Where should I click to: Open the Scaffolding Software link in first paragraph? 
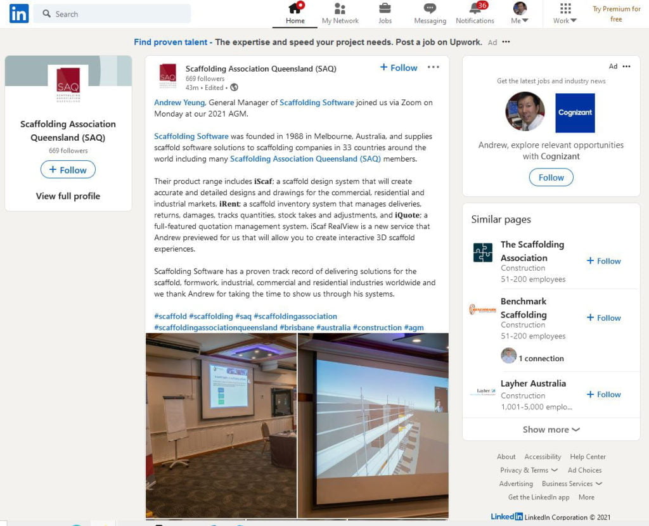[x=317, y=103]
